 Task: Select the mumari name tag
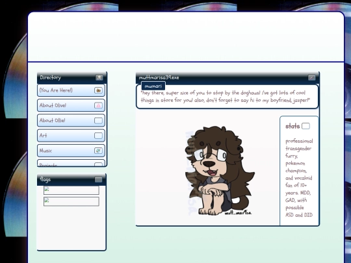coord(153,86)
